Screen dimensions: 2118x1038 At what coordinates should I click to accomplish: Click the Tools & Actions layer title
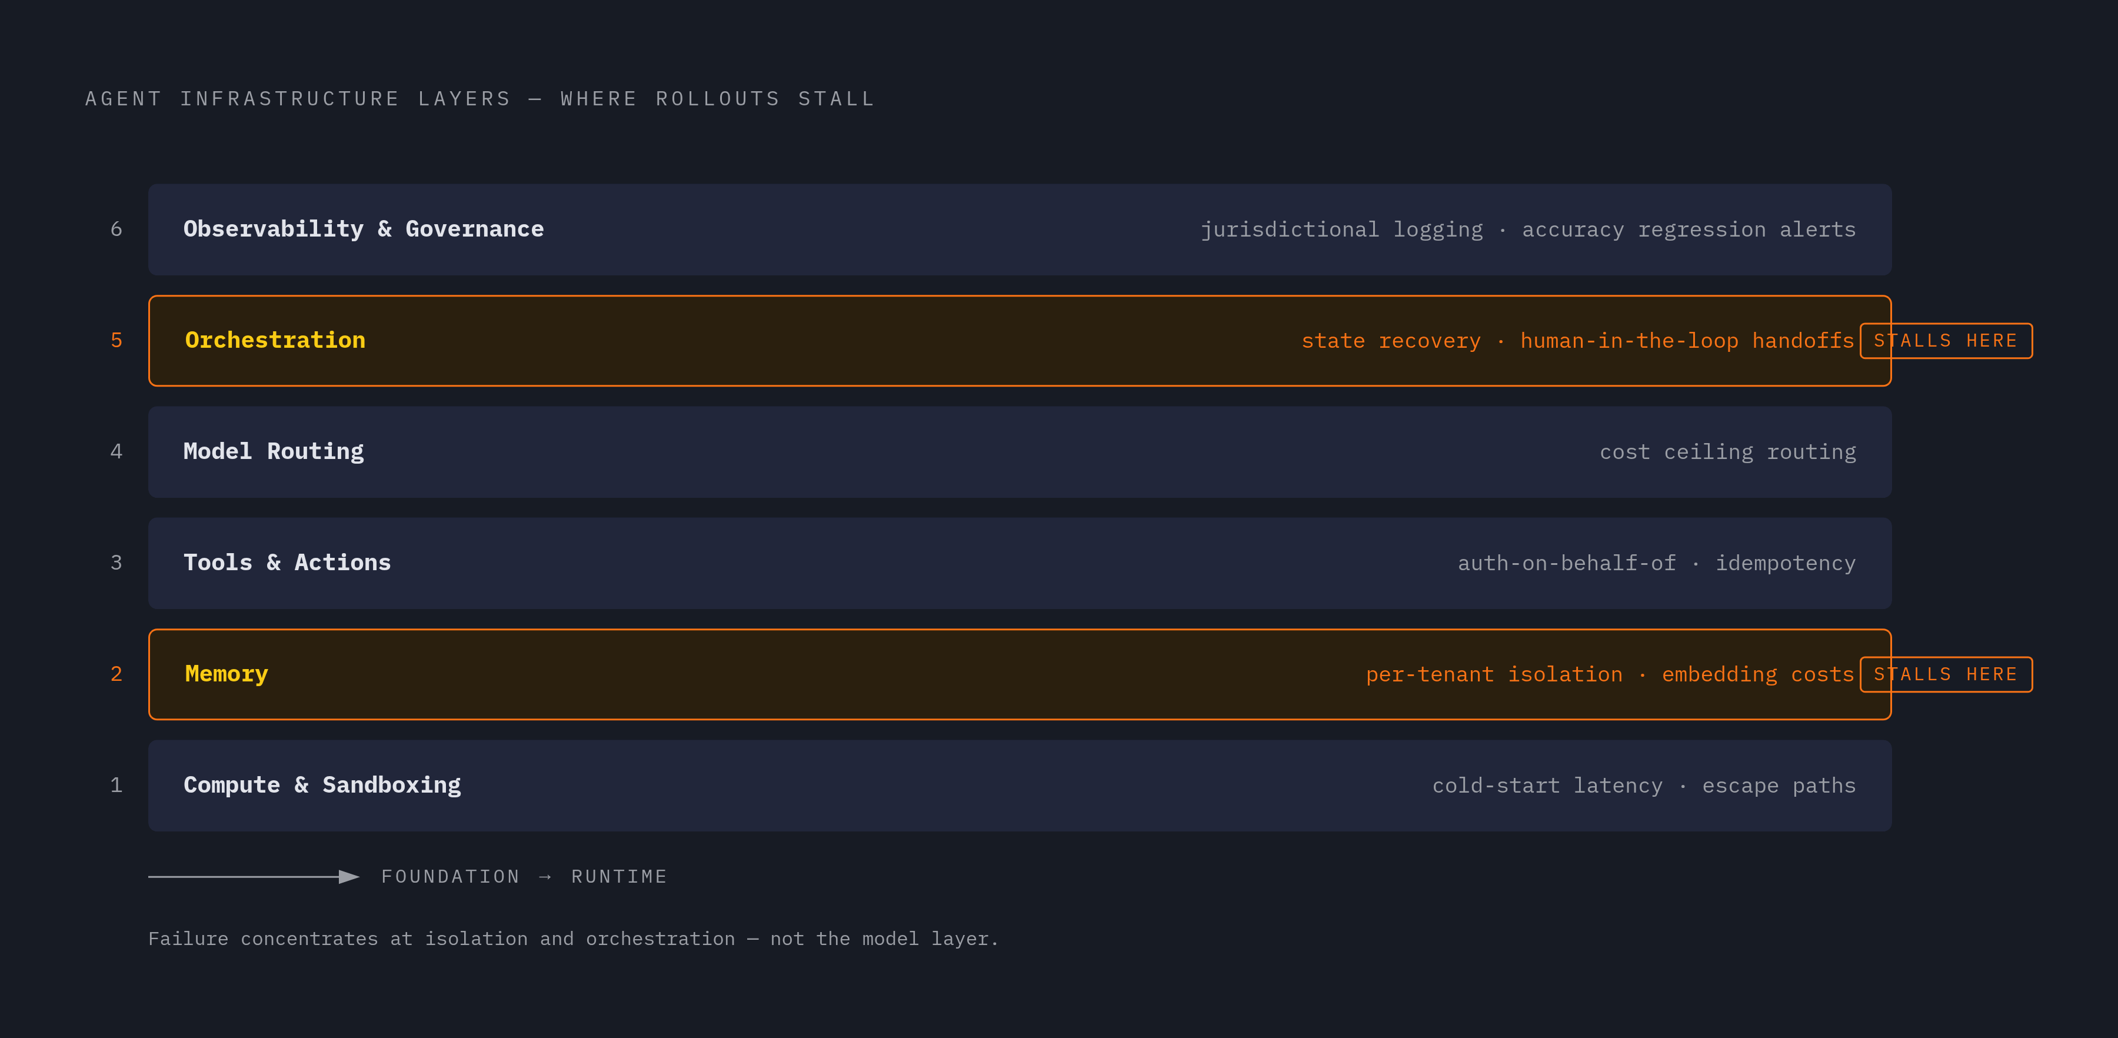click(287, 563)
